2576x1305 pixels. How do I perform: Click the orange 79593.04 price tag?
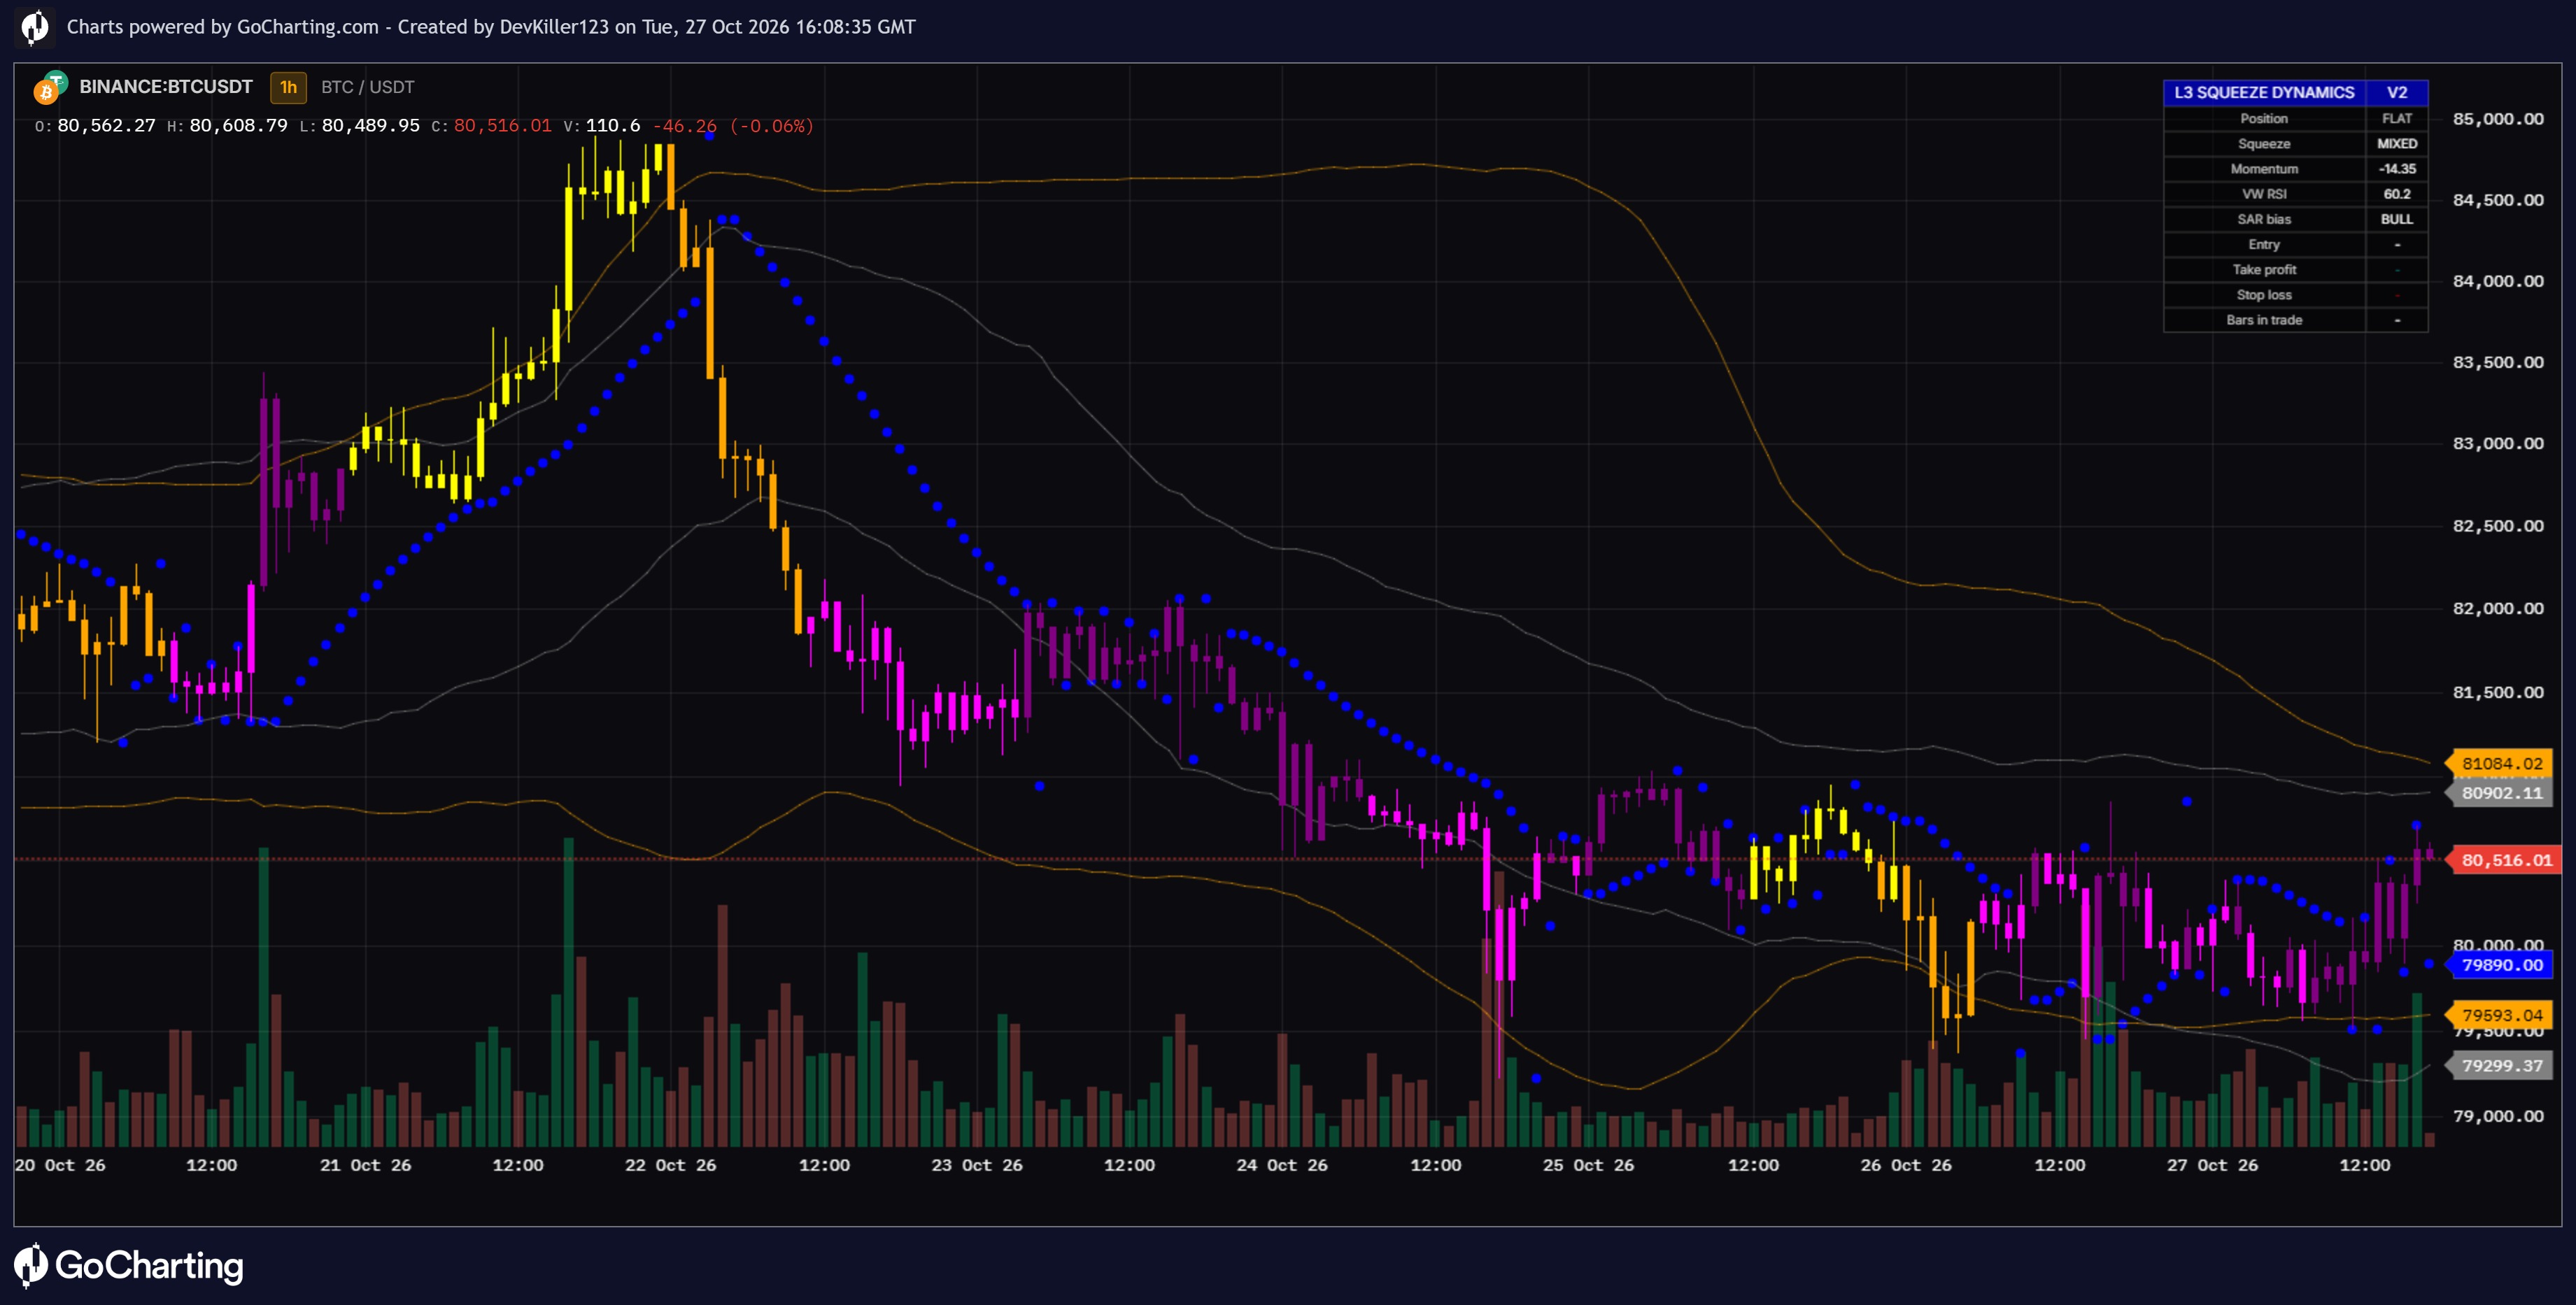tap(2500, 1015)
